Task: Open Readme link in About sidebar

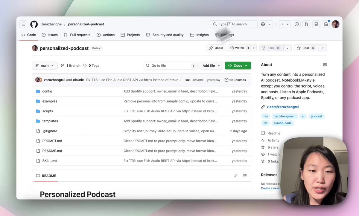Action: [x=271, y=133]
